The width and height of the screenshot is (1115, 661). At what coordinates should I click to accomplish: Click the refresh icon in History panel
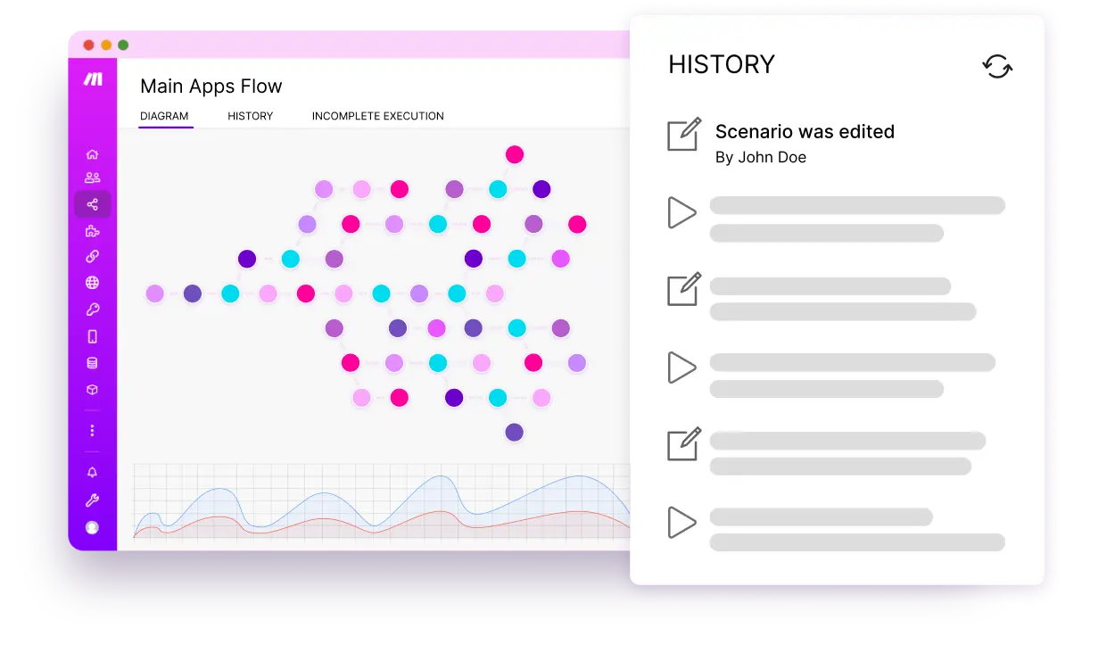point(996,67)
